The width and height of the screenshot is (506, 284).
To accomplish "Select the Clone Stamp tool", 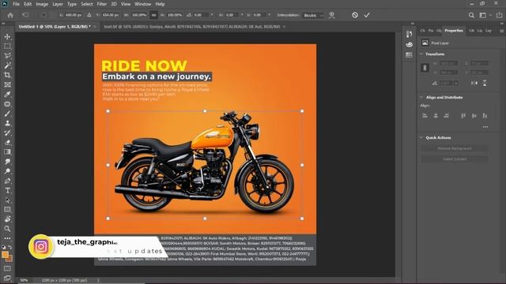I will click(x=7, y=123).
